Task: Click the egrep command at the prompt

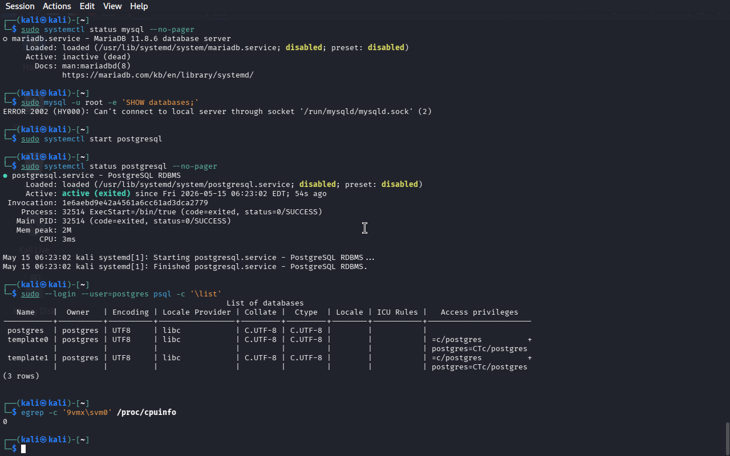Action: [x=33, y=412]
